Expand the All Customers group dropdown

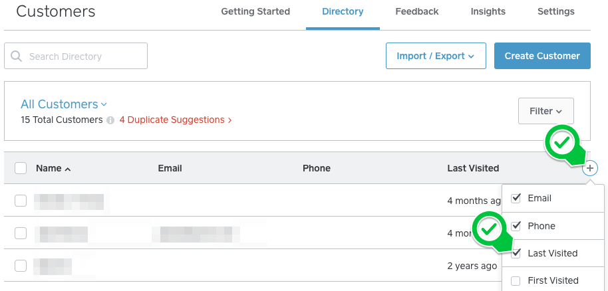(64, 104)
